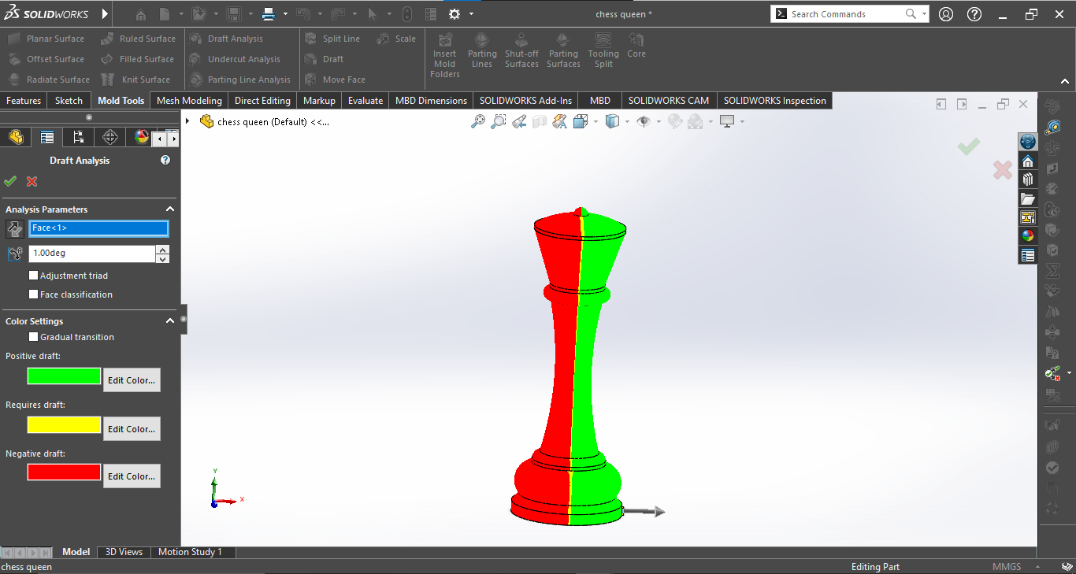Click Measure tool in right toolbar

(x=1052, y=127)
